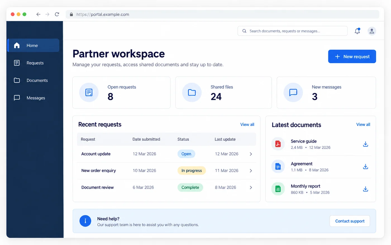Click the Request column header
The image size is (391, 245).
coord(88,139)
